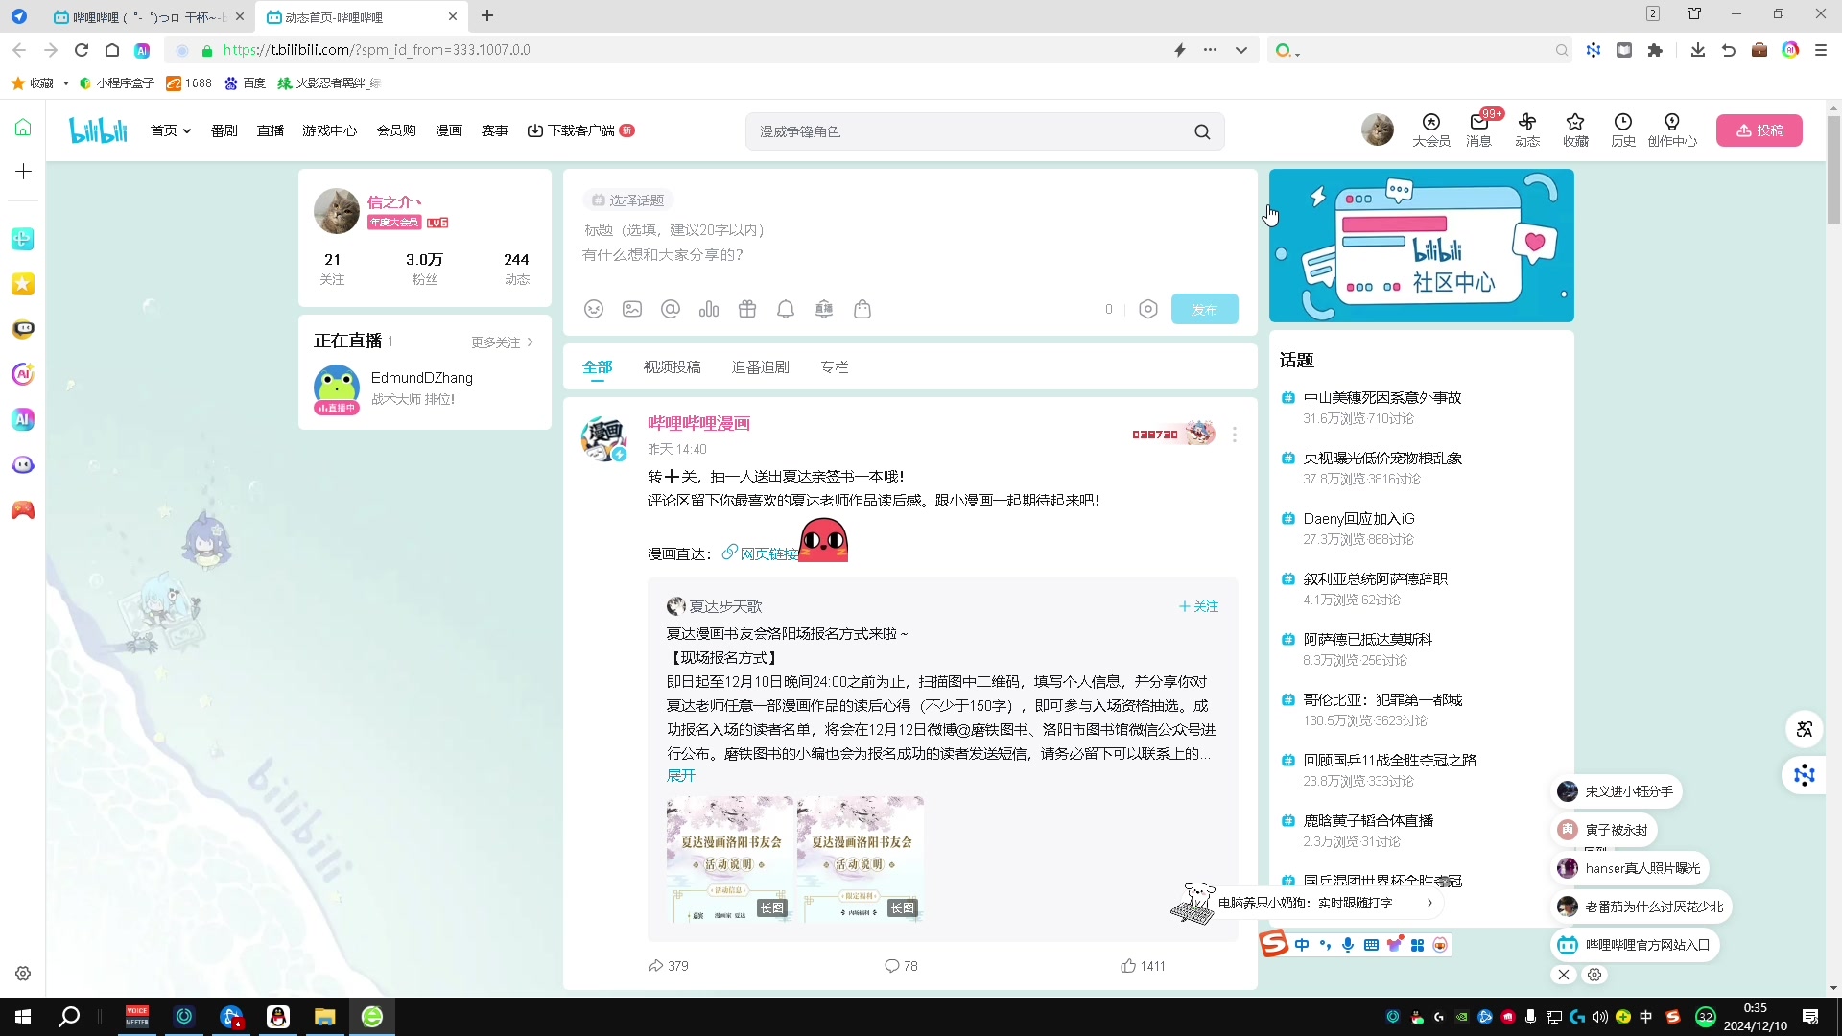Expand the 电脑养只小奶狗 tip arrow
1842x1036 pixels.
(x=1429, y=903)
